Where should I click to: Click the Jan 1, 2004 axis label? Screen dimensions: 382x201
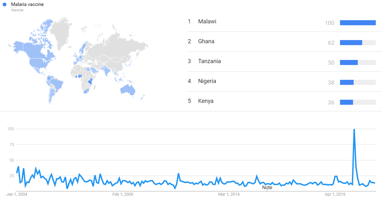[x=17, y=194]
